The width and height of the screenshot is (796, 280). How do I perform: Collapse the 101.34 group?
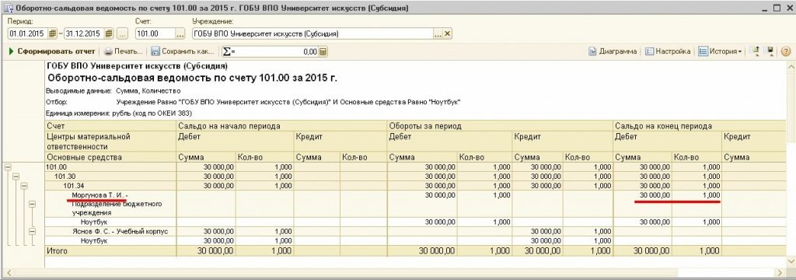[24, 186]
